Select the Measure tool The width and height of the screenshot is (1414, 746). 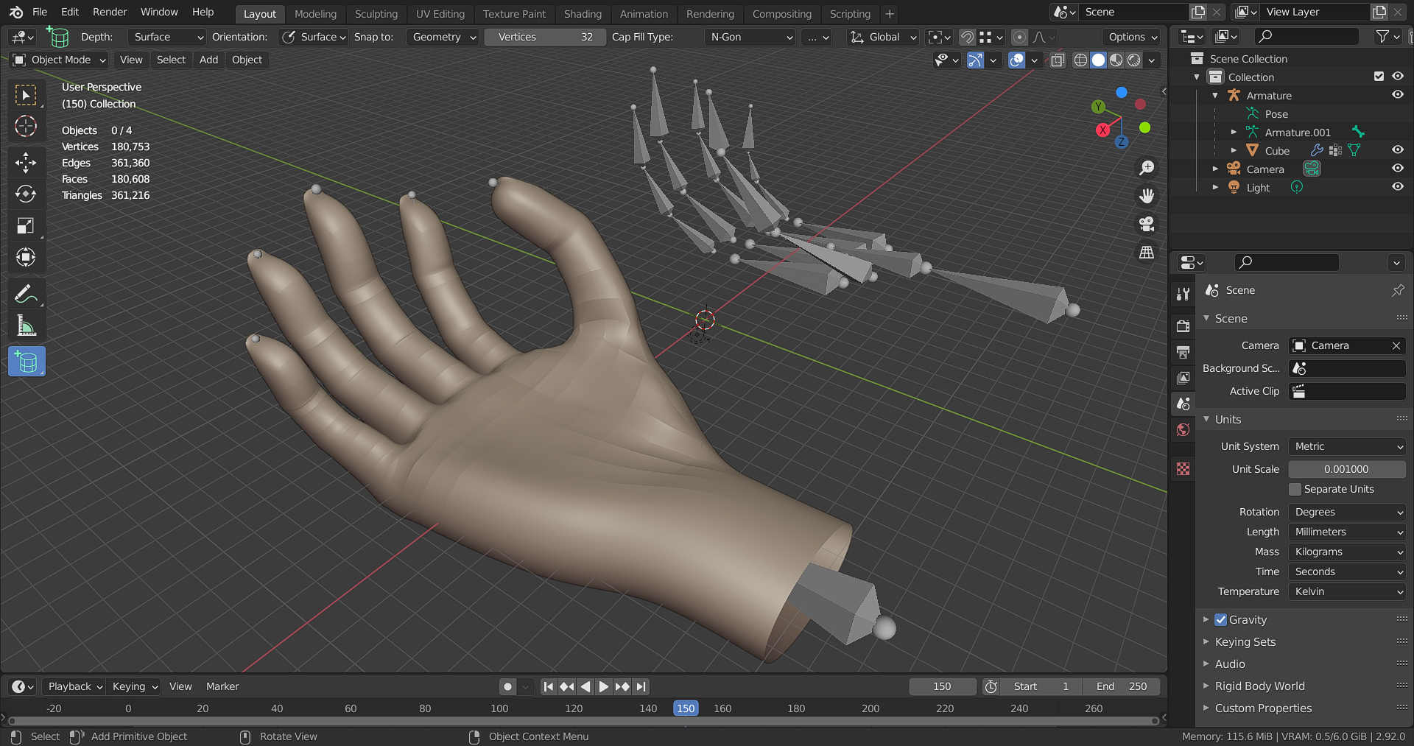[26, 326]
